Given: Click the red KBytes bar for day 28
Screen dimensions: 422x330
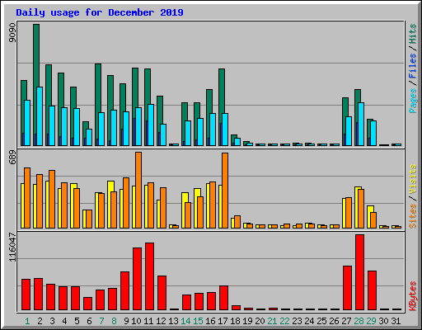Looking at the screenshot, I should coord(359,272).
